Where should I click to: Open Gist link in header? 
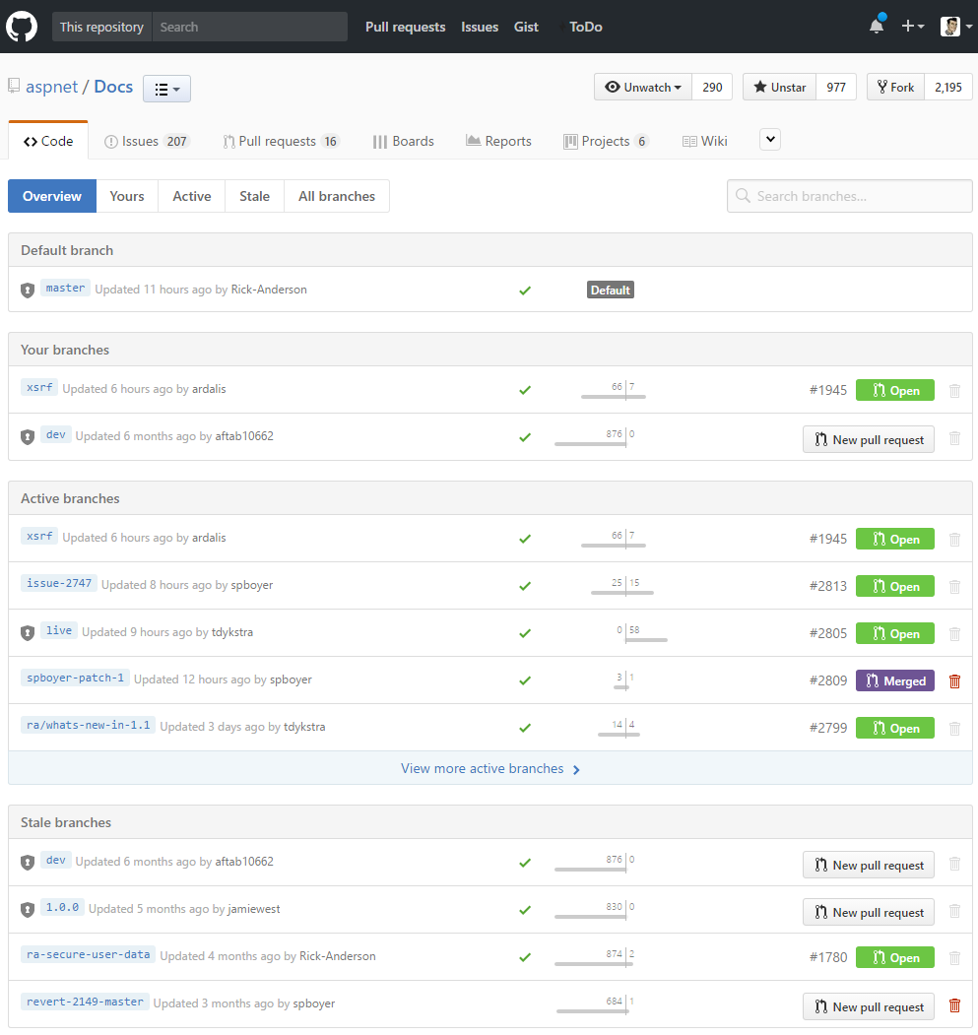pyautogui.click(x=526, y=27)
